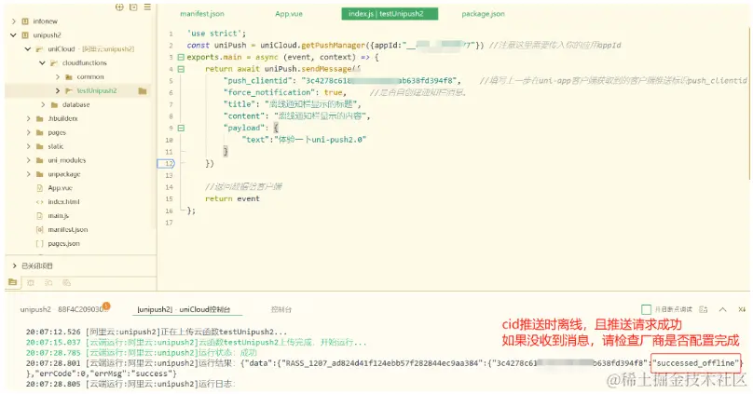This screenshot has width=753, height=394.
Task: Open index.html from the project tree
Action: tap(64, 202)
